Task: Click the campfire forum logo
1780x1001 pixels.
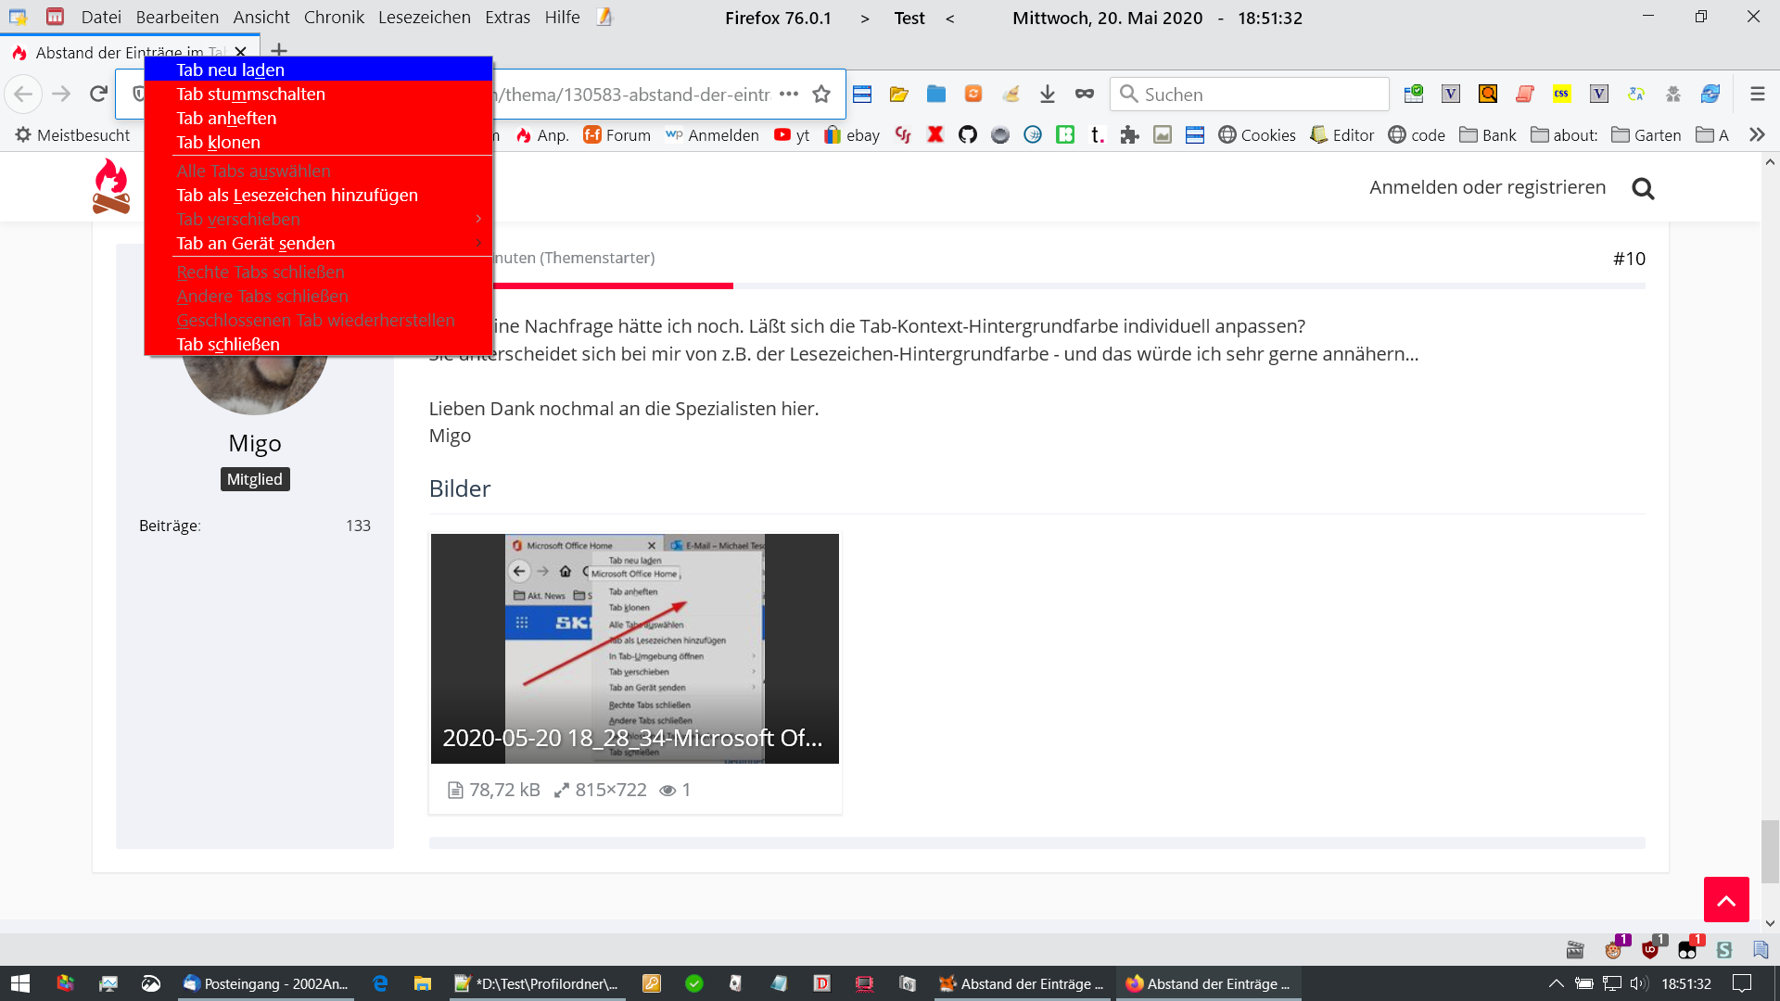Action: tap(111, 187)
